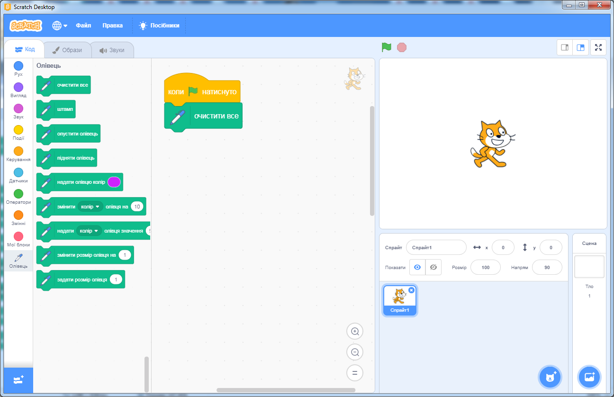Click the add extension button
614x397 pixels.
click(x=18, y=380)
